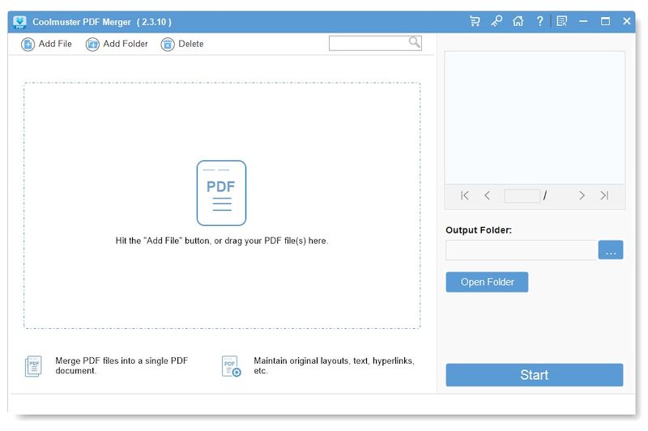Screen dimensions: 648x431
Task: Click the Delete button in toolbar
Action: pos(182,44)
